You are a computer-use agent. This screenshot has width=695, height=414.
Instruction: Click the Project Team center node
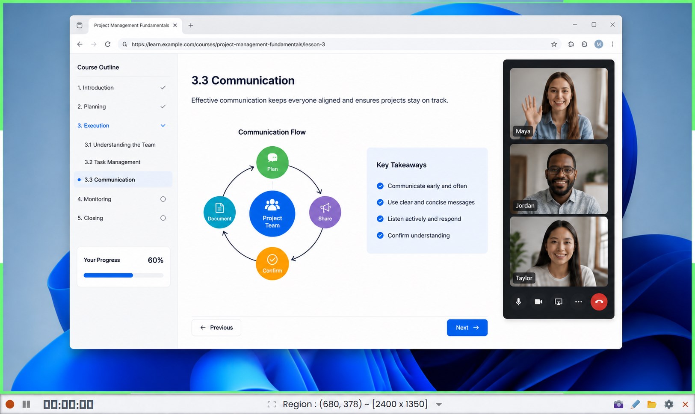click(x=272, y=213)
